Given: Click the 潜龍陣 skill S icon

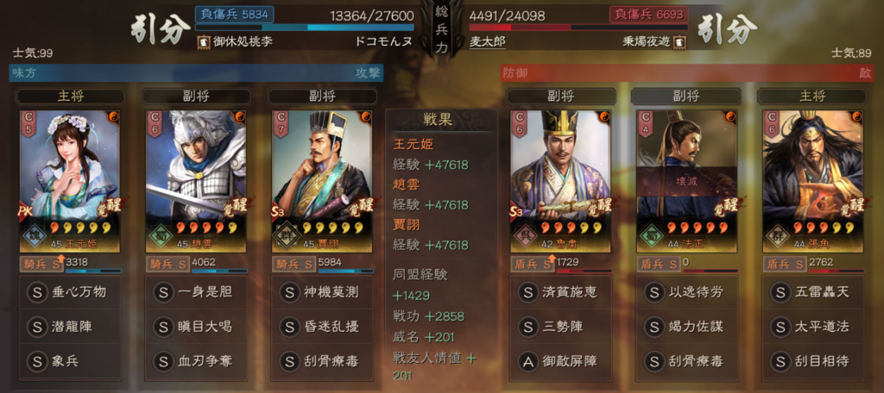Looking at the screenshot, I should click(37, 327).
